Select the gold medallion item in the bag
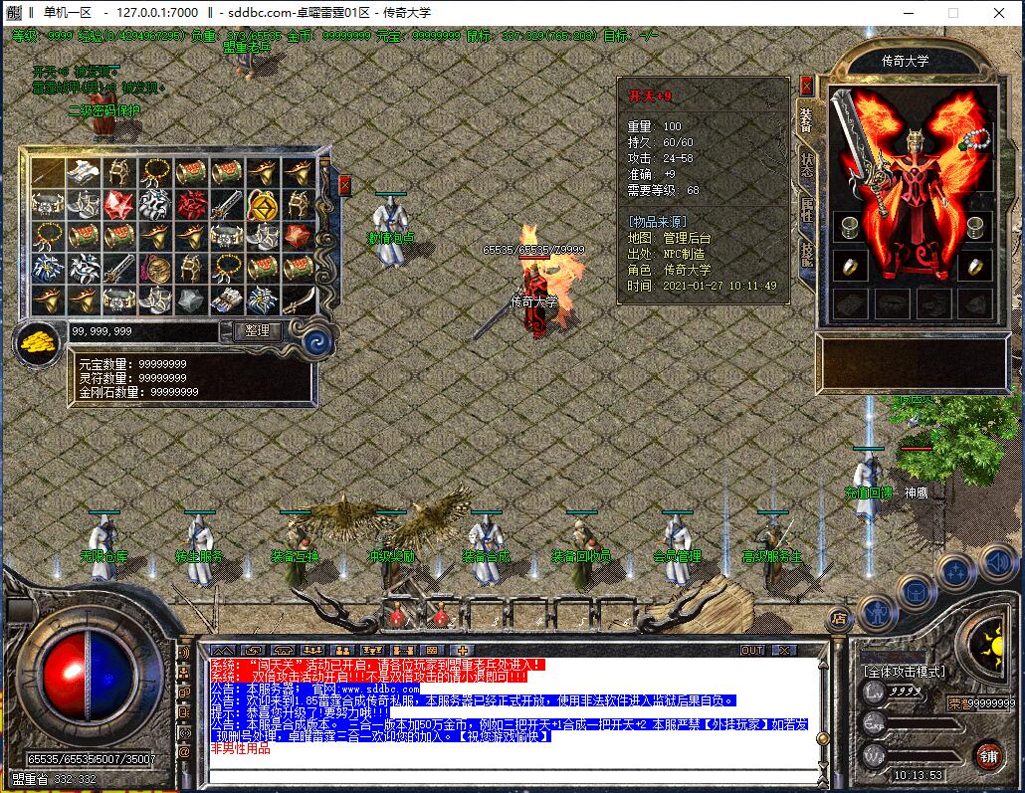 pyautogui.click(x=262, y=205)
